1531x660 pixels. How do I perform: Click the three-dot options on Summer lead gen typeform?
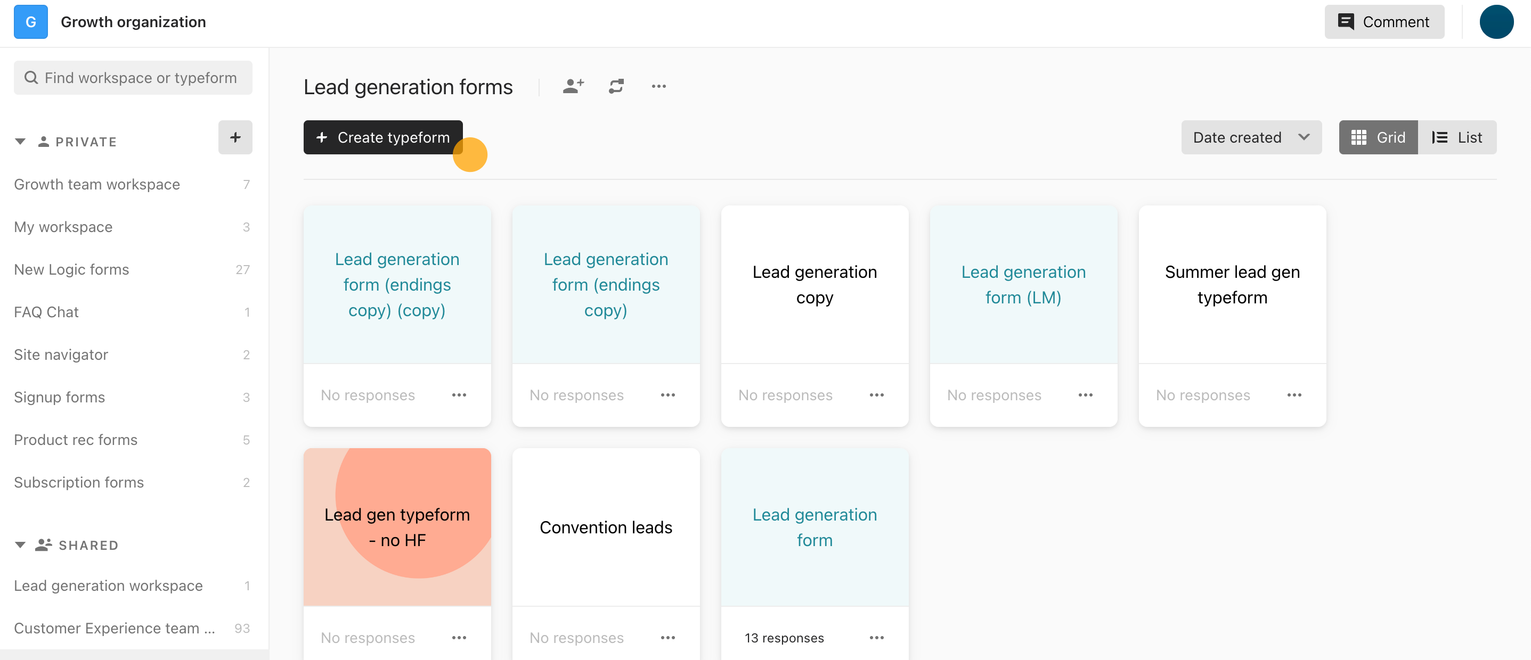click(1294, 395)
